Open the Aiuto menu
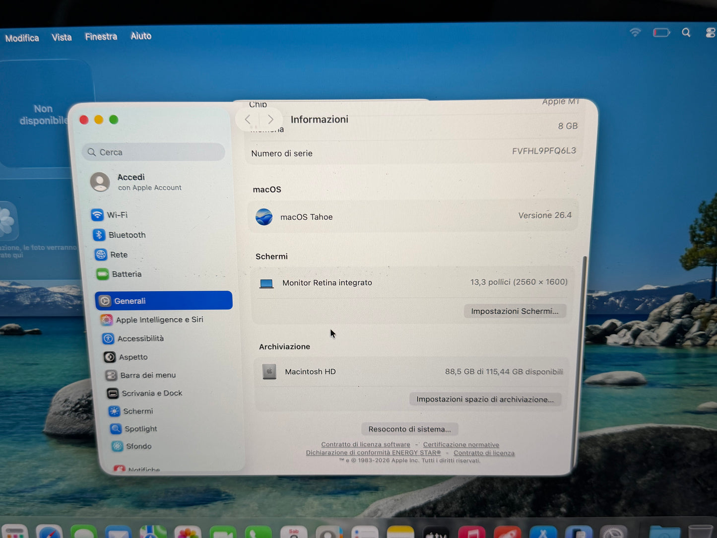 click(141, 36)
